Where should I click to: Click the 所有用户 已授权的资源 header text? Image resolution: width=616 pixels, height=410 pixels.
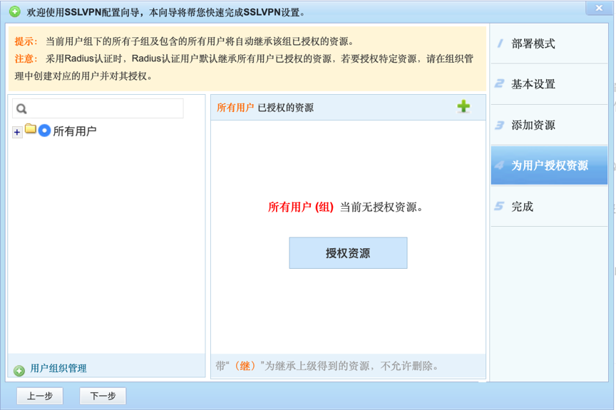[265, 108]
